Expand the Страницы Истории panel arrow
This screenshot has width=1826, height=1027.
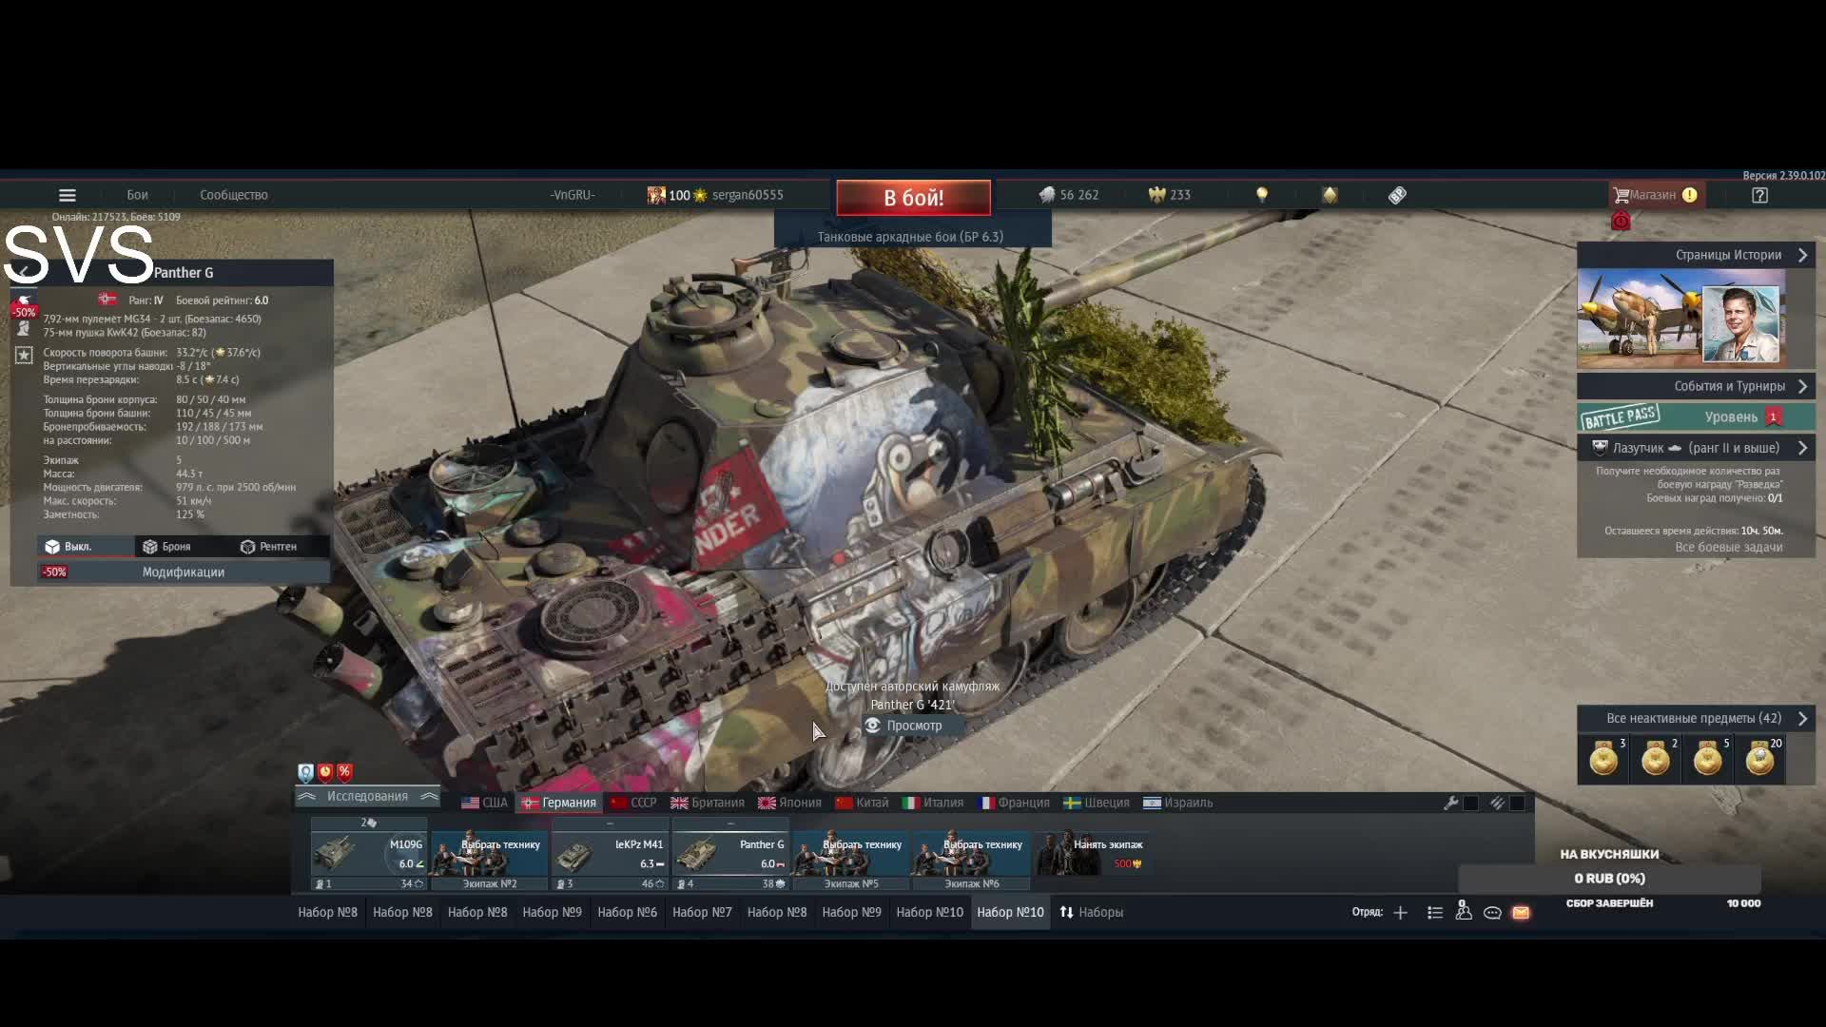pos(1802,255)
